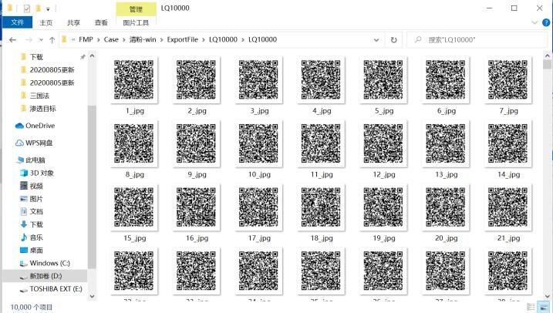Click the navigation pane scroll down arrow
The height and width of the screenshot is (313, 553).
[x=92, y=297]
